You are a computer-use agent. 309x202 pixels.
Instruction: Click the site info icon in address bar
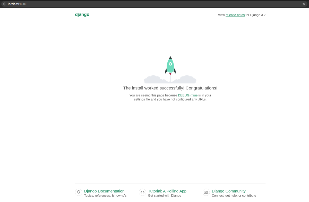(5, 4)
